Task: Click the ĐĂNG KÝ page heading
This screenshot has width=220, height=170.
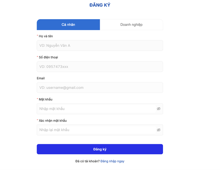Action: (100, 5)
